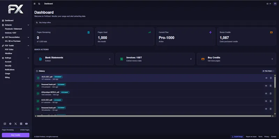Screen dimensions: 279x139
Task: Delete the first AUG-DEC.pdf entry
Action: pyautogui.click(x=271, y=78)
